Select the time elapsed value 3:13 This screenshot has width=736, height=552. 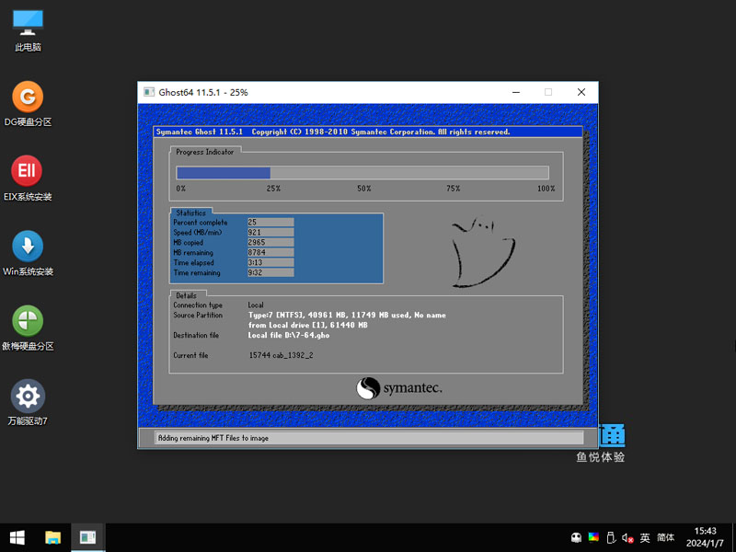click(x=270, y=263)
